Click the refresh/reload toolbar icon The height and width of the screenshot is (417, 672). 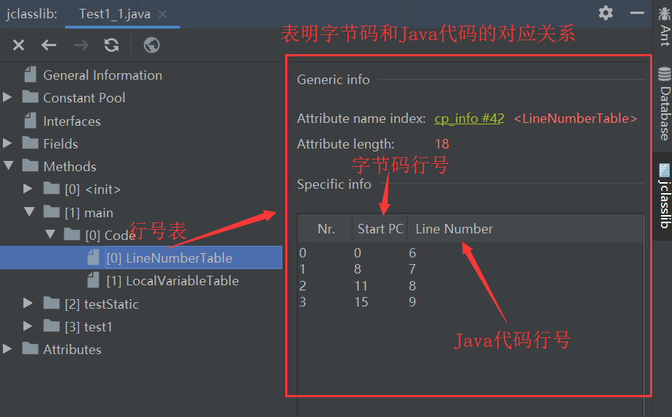pos(111,45)
